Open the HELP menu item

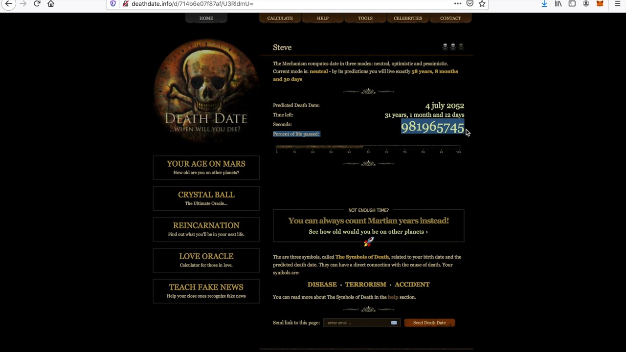click(x=323, y=18)
